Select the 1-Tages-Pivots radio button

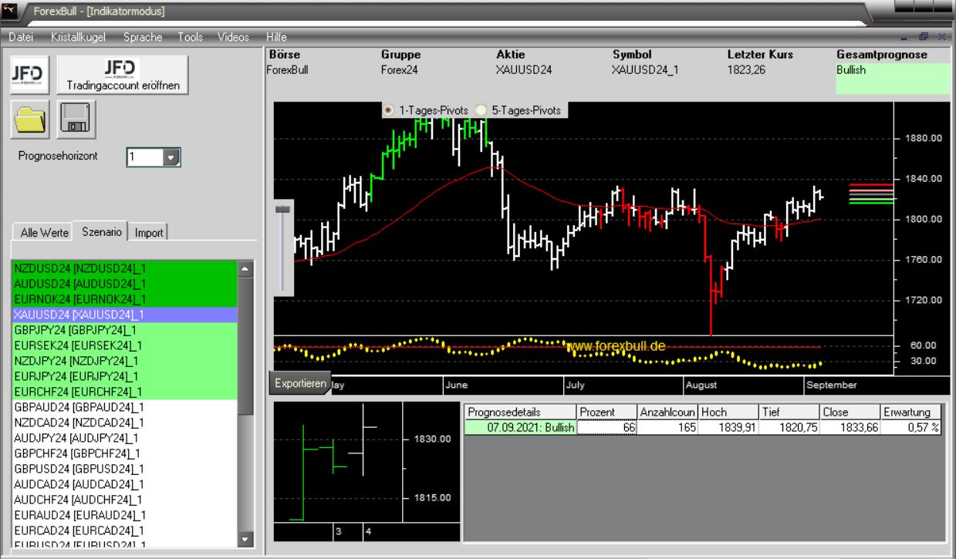point(388,110)
